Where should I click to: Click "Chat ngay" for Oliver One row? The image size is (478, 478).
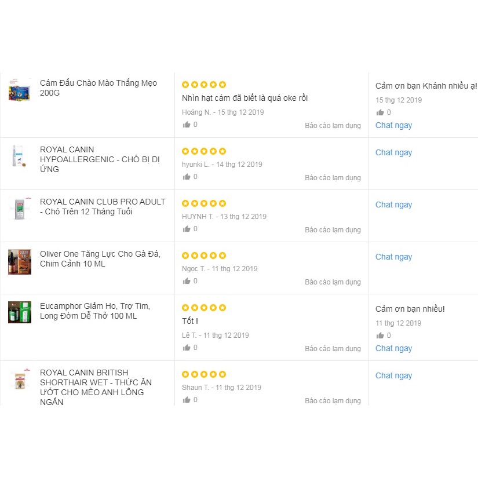(393, 257)
